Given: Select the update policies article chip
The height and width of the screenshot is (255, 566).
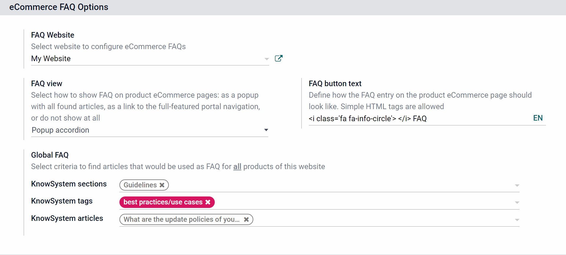Looking at the screenshot, I should [x=182, y=219].
